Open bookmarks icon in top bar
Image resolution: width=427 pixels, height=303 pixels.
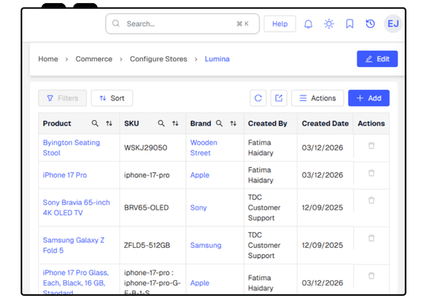[350, 24]
